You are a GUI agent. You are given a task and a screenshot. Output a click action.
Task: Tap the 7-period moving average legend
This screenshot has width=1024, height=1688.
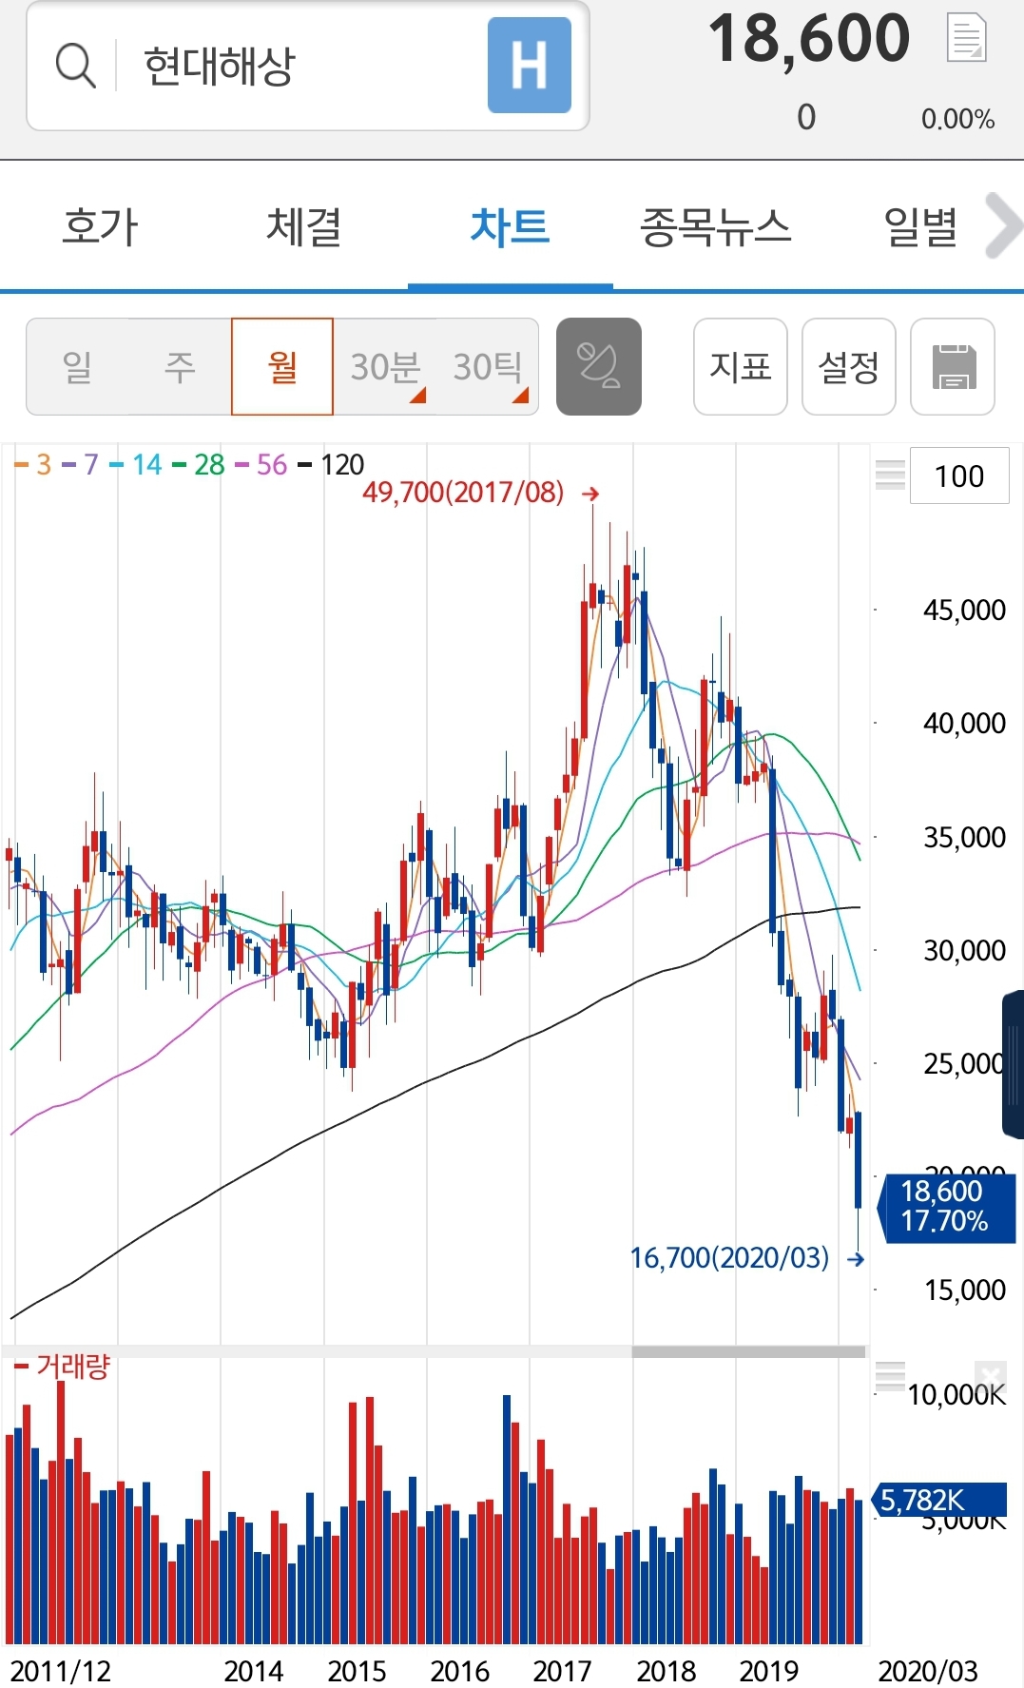point(81,464)
